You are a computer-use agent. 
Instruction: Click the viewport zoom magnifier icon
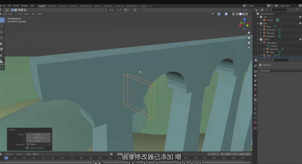point(249,33)
